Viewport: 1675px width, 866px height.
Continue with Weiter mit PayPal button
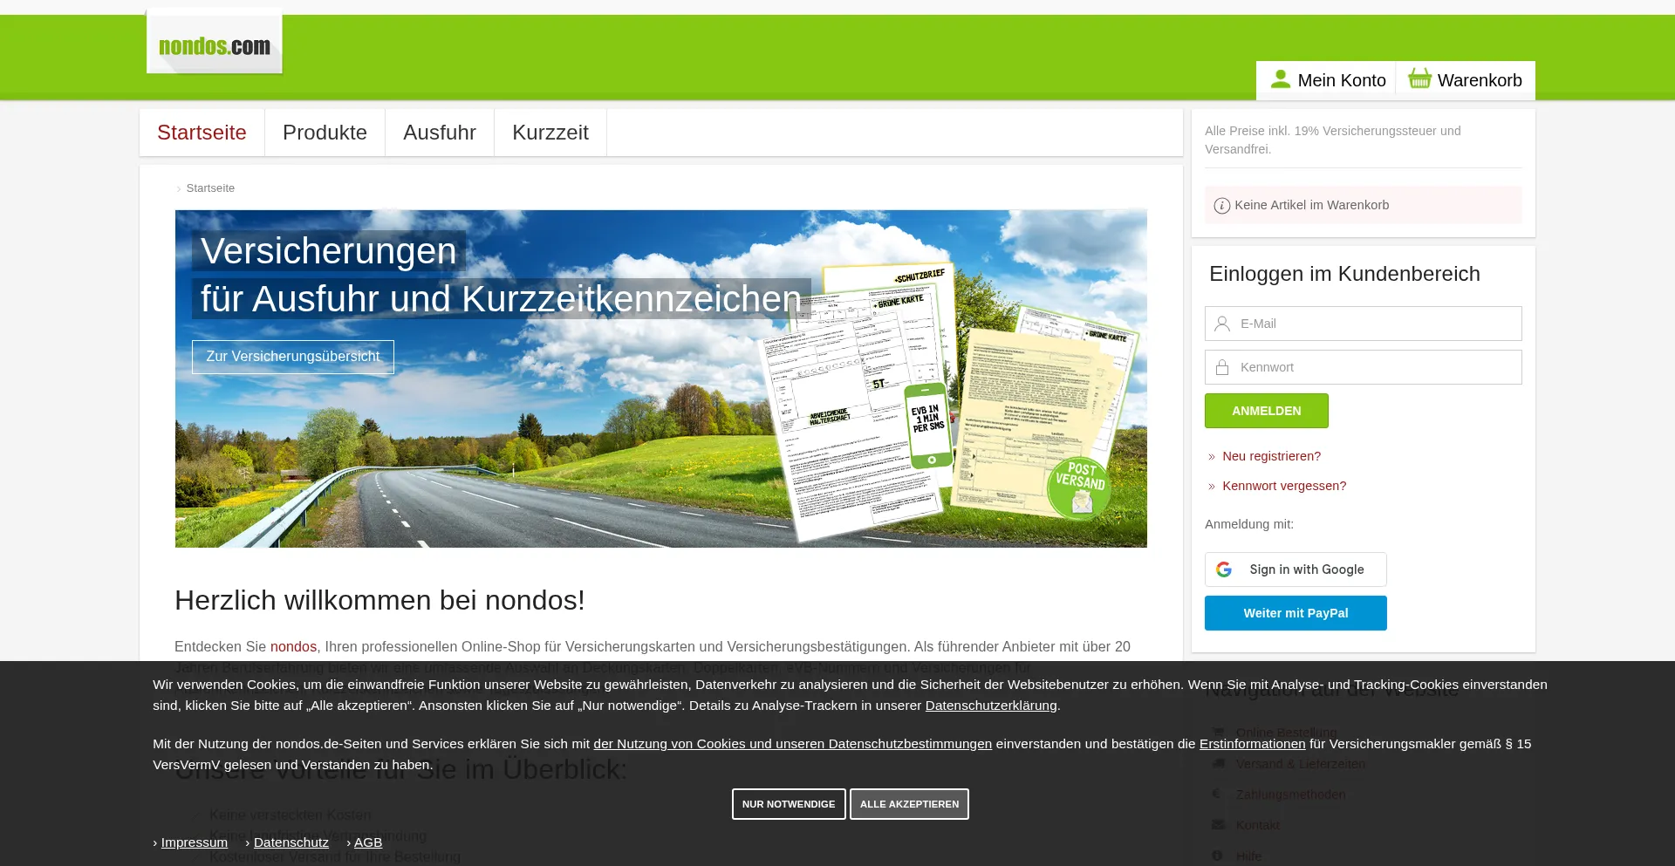tap(1296, 613)
